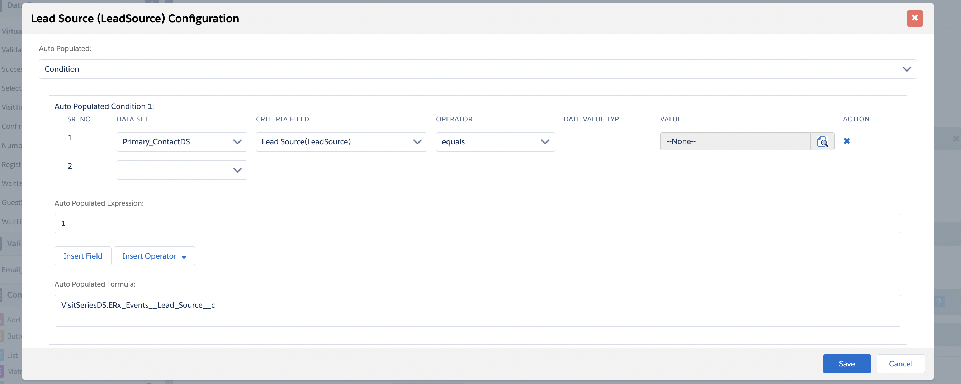This screenshot has width=961, height=384.
Task: Open the empty data set dropdown in row 2
Action: [x=182, y=171]
